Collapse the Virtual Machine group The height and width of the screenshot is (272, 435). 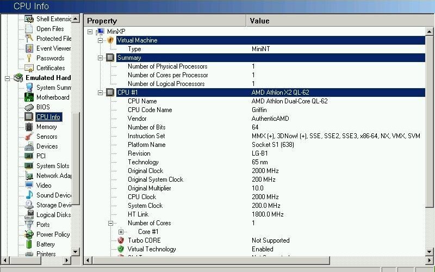tap(100, 40)
